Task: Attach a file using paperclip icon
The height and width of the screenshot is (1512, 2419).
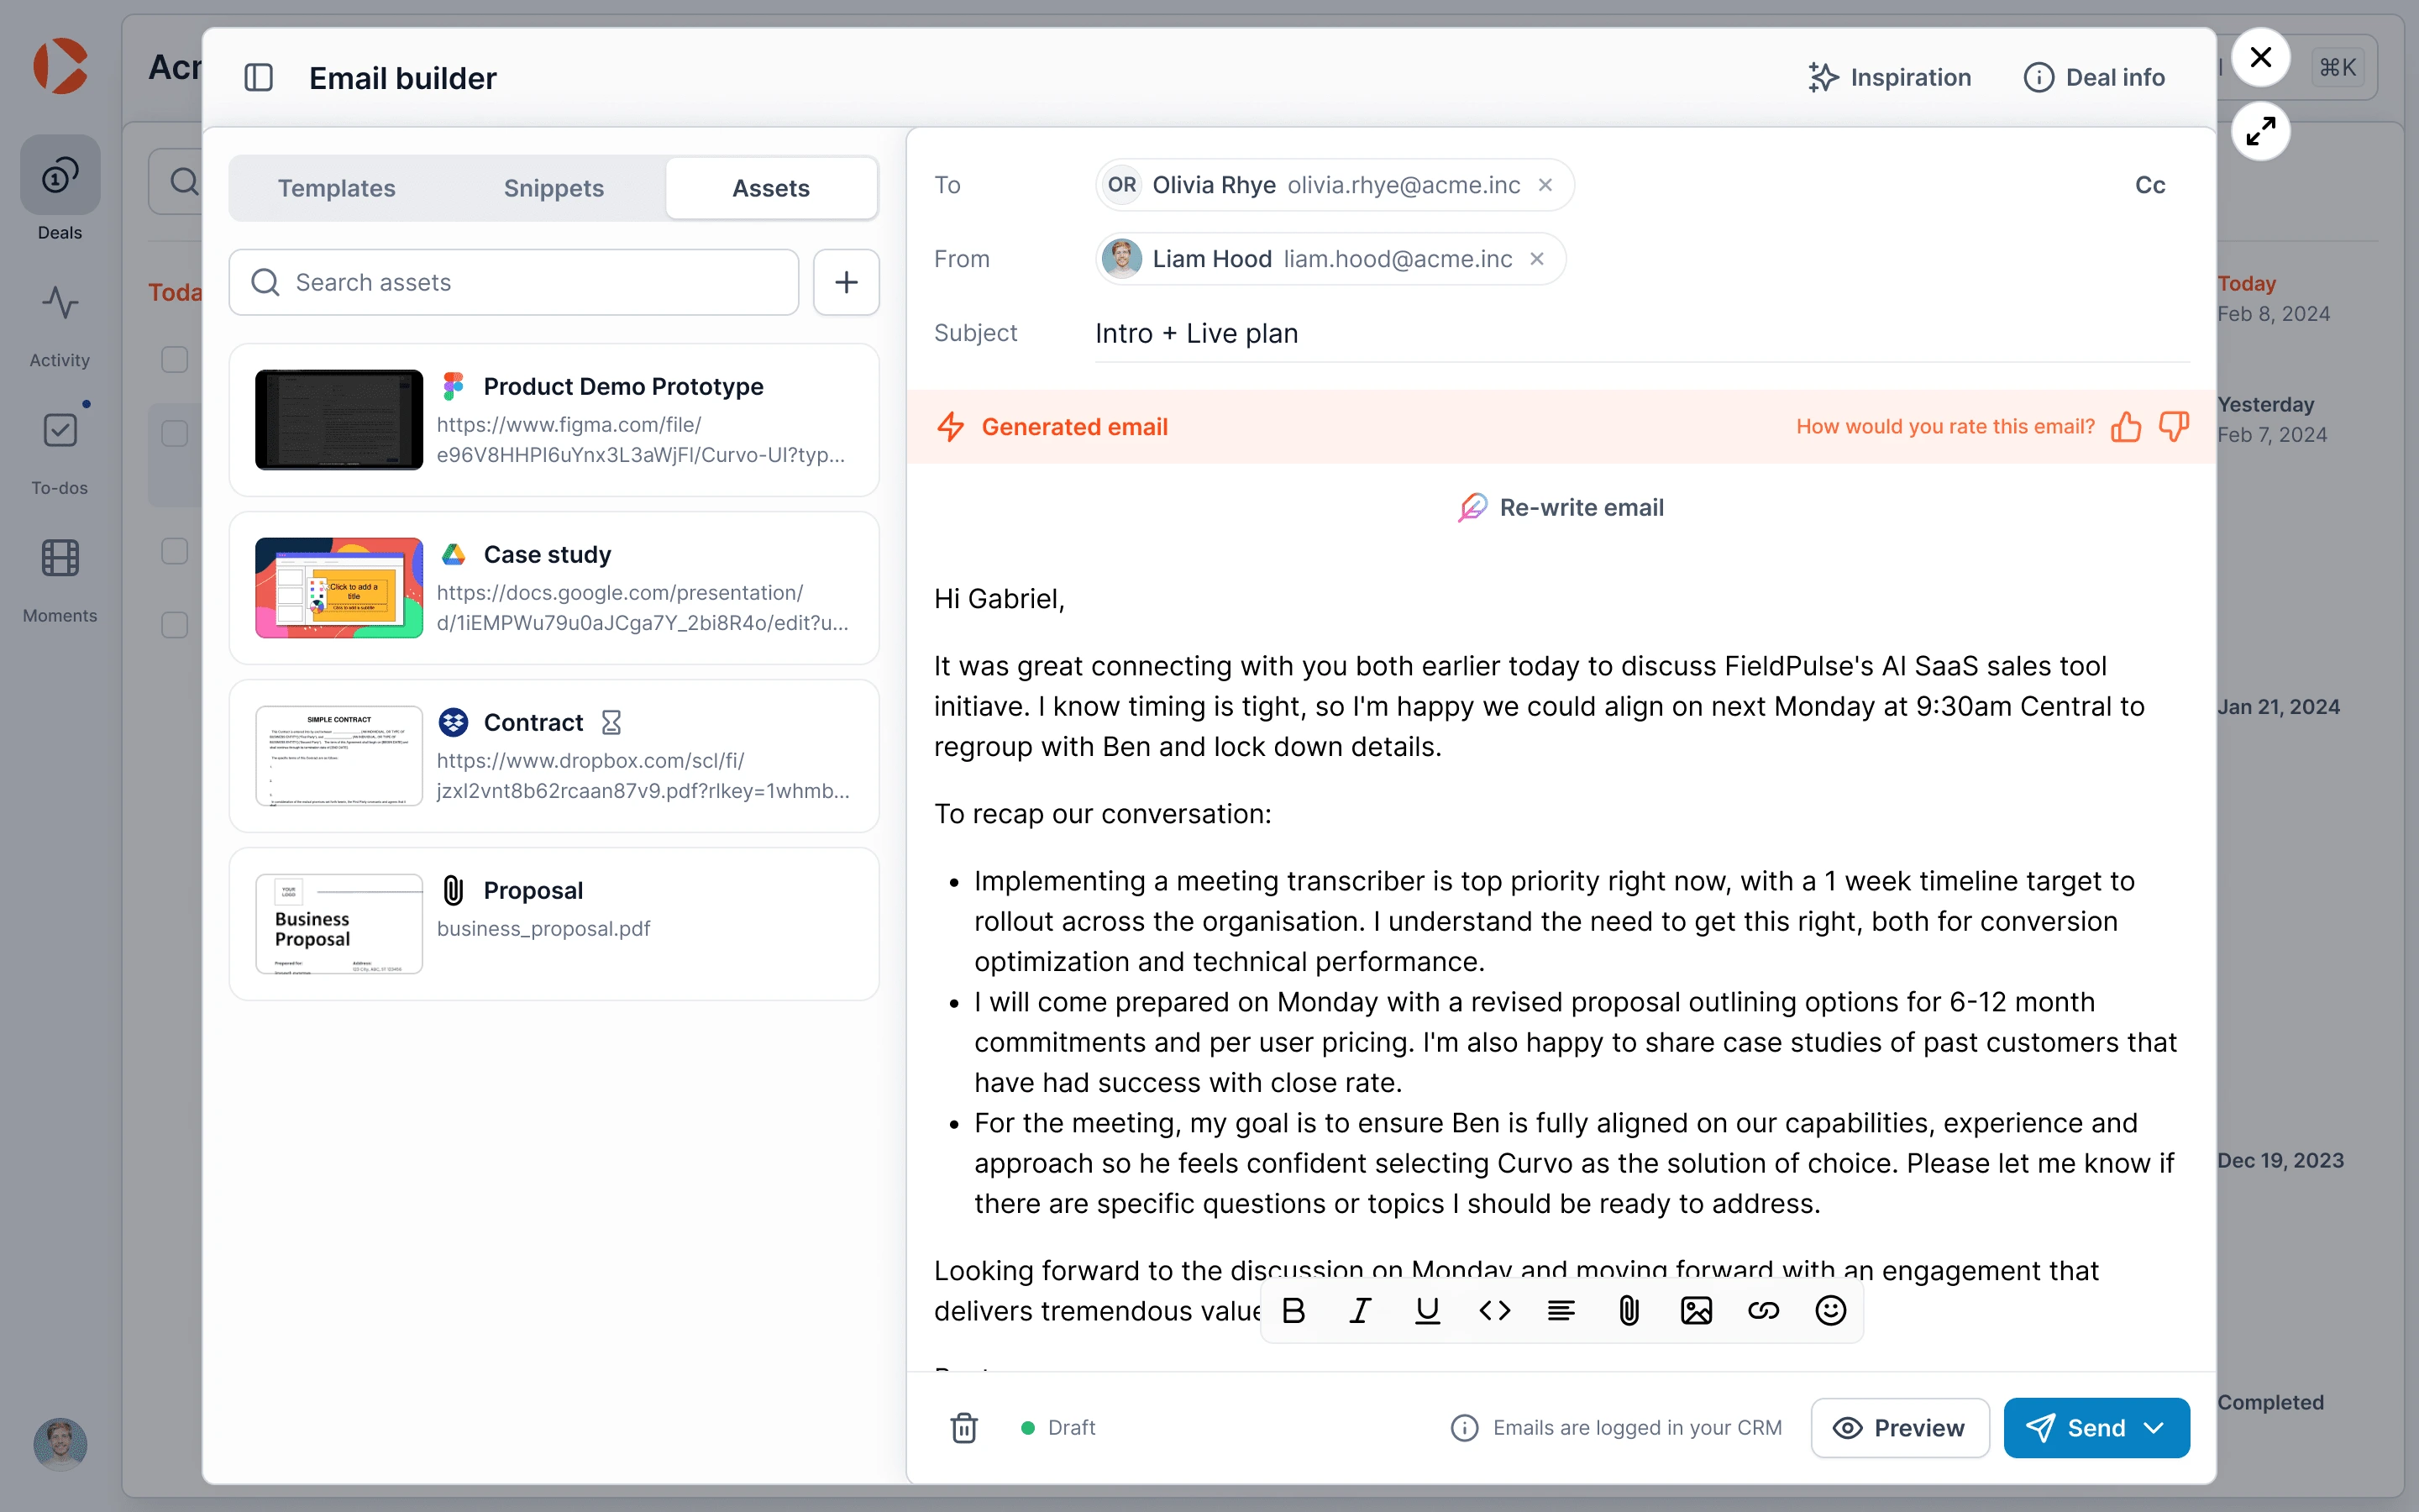Action: pos(1629,1310)
